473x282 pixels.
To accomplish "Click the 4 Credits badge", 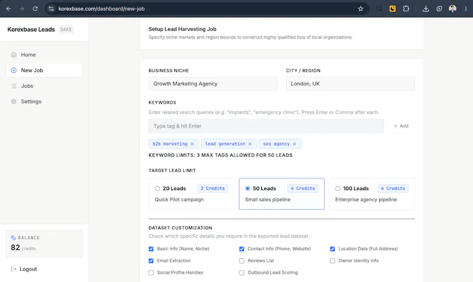I will (x=303, y=188).
